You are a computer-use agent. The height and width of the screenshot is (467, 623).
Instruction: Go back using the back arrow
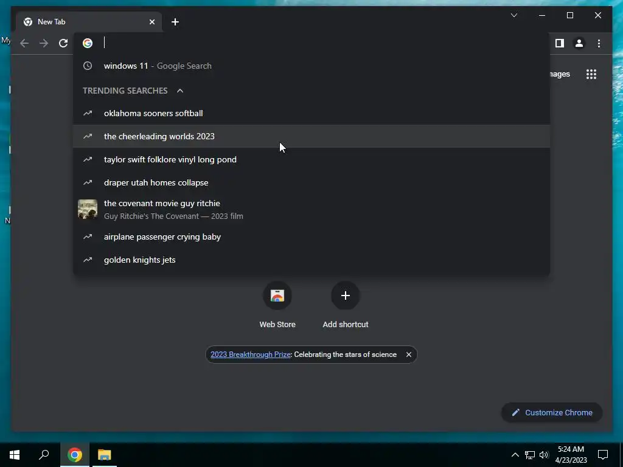click(x=24, y=43)
